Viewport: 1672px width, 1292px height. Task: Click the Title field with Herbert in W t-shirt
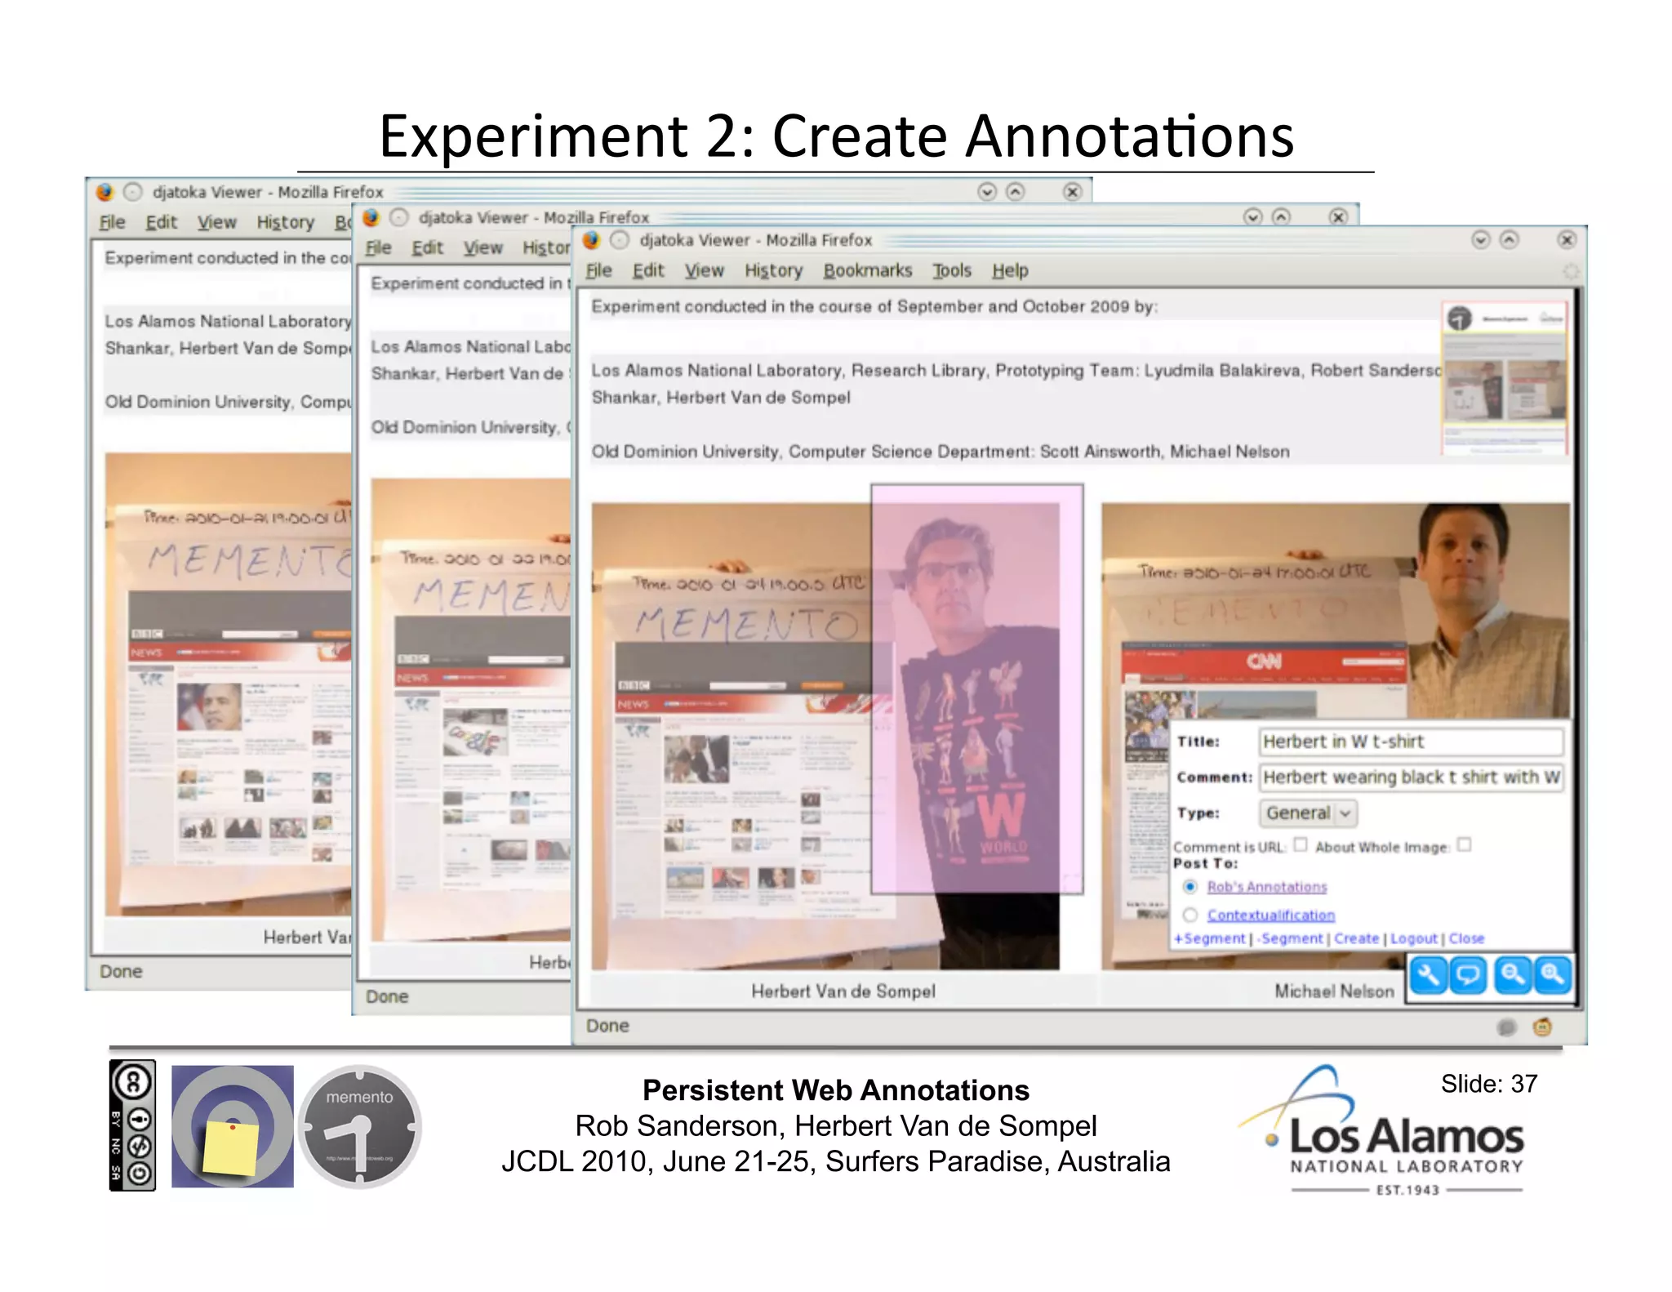click(x=1411, y=742)
